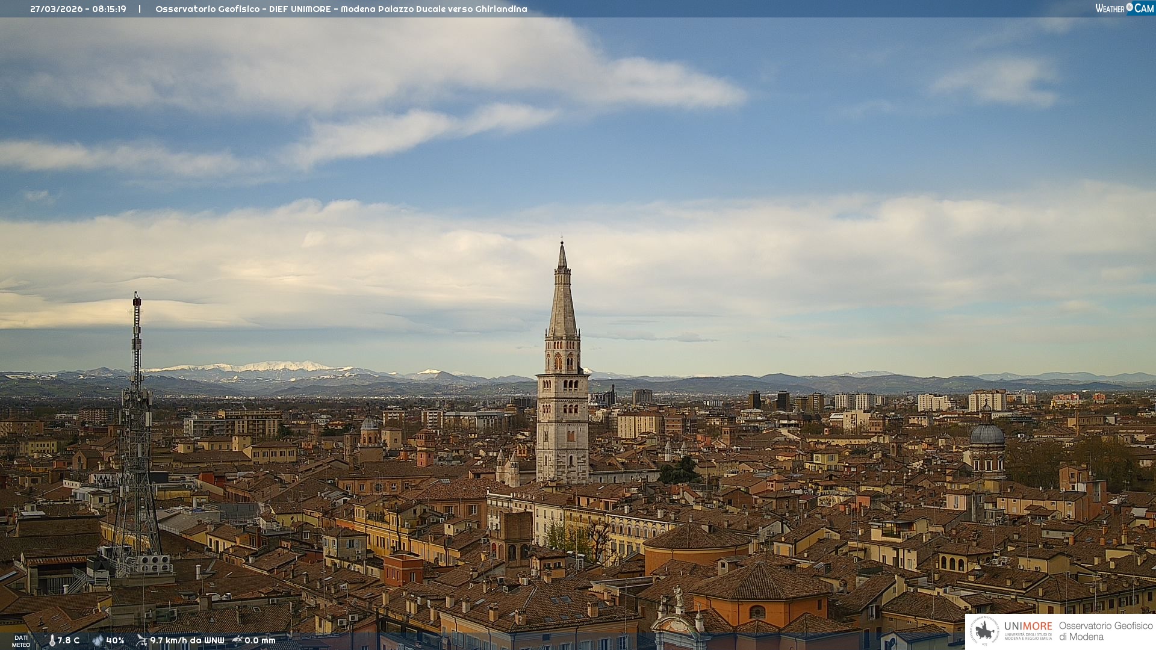Click the UNIMORE university name text
This screenshot has height=650, width=1156.
[x=1028, y=627]
